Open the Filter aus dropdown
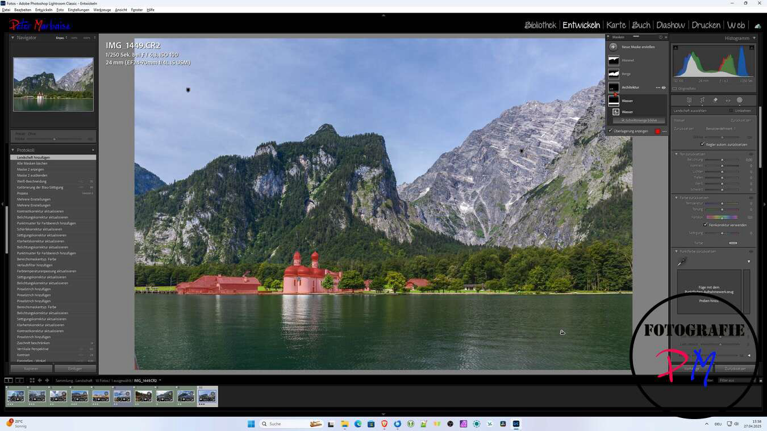 pos(737,380)
